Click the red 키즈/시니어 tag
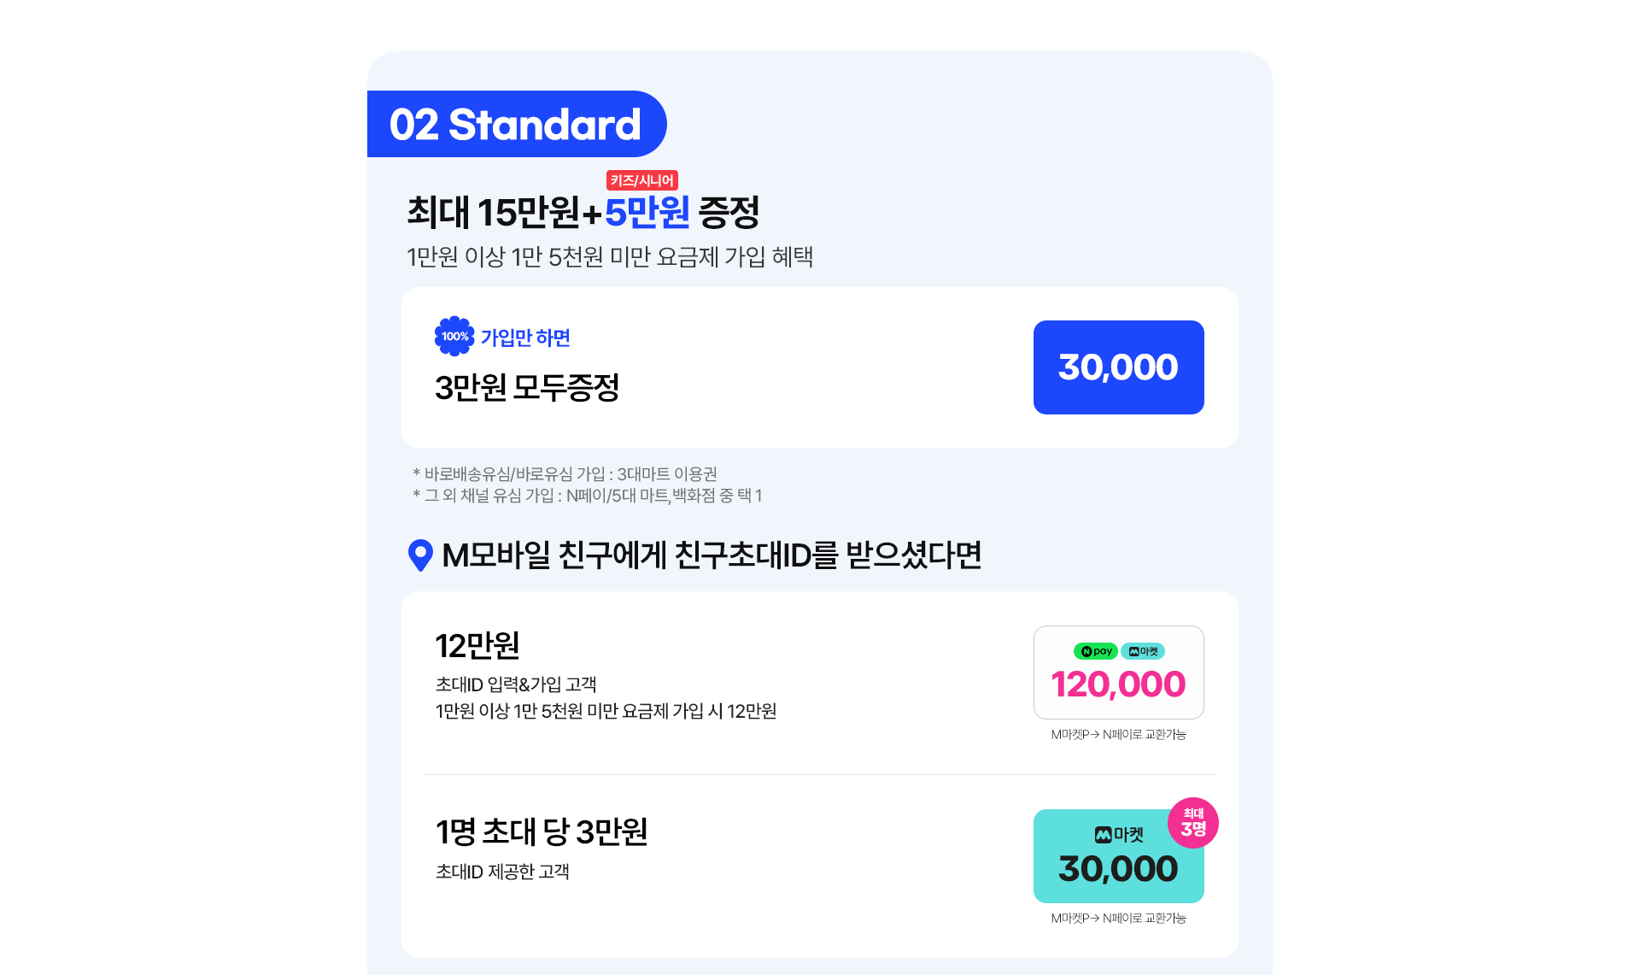This screenshot has height=975, width=1640. (642, 180)
